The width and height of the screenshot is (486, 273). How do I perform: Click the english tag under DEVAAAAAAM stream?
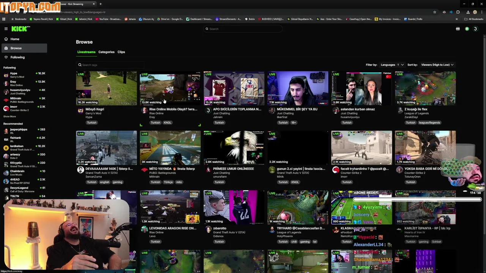coord(104,182)
